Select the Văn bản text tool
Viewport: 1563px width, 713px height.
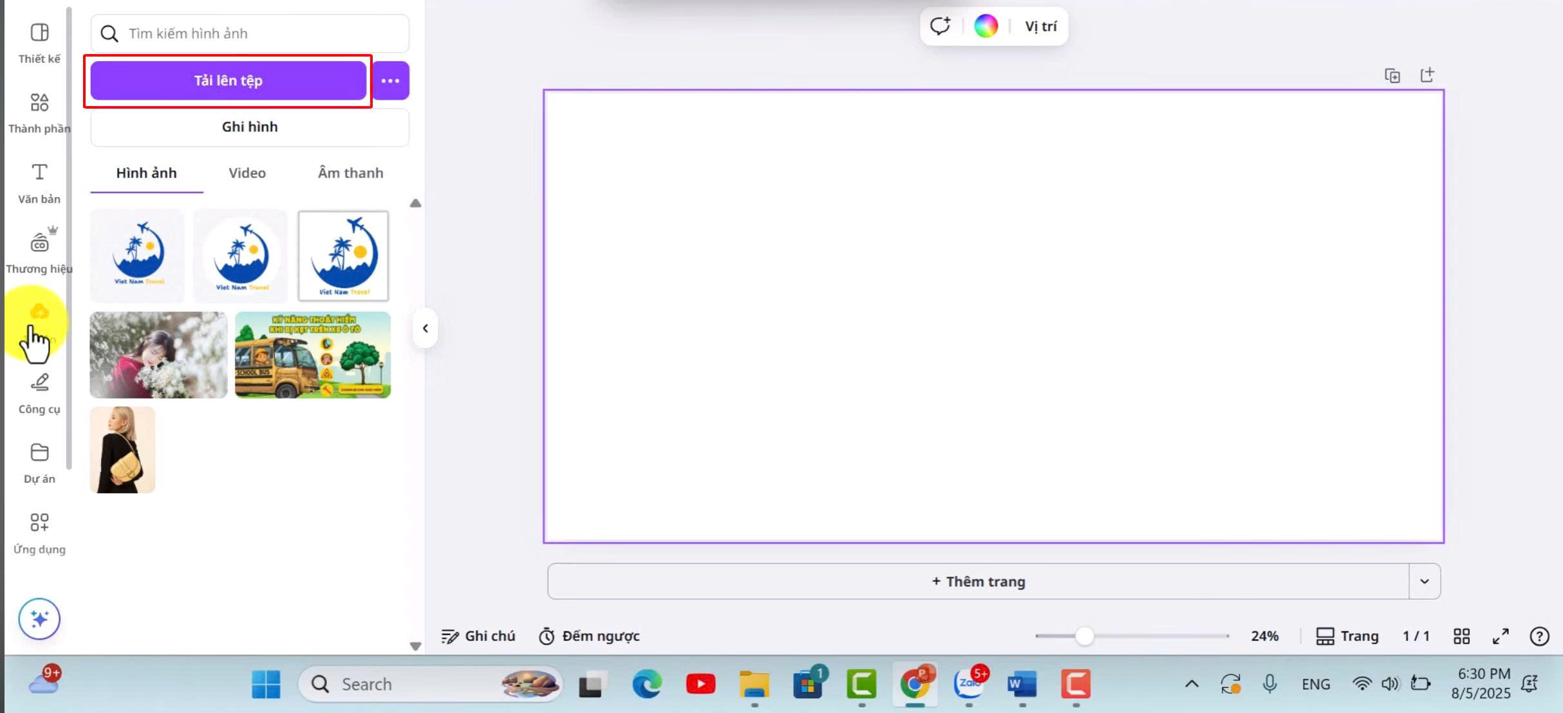point(39,183)
